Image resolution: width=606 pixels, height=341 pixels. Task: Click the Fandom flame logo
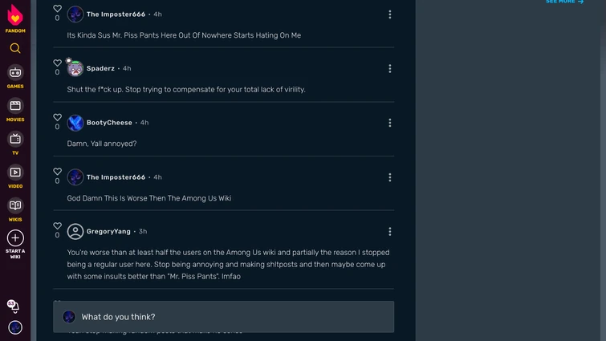(x=15, y=15)
